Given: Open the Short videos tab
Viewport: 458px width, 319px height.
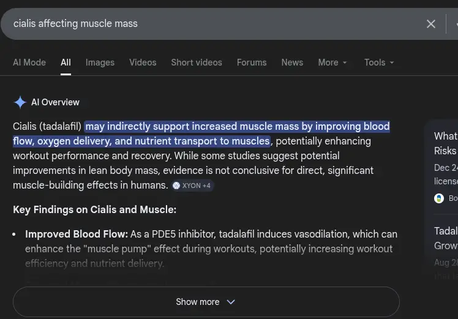Looking at the screenshot, I should pos(197,62).
